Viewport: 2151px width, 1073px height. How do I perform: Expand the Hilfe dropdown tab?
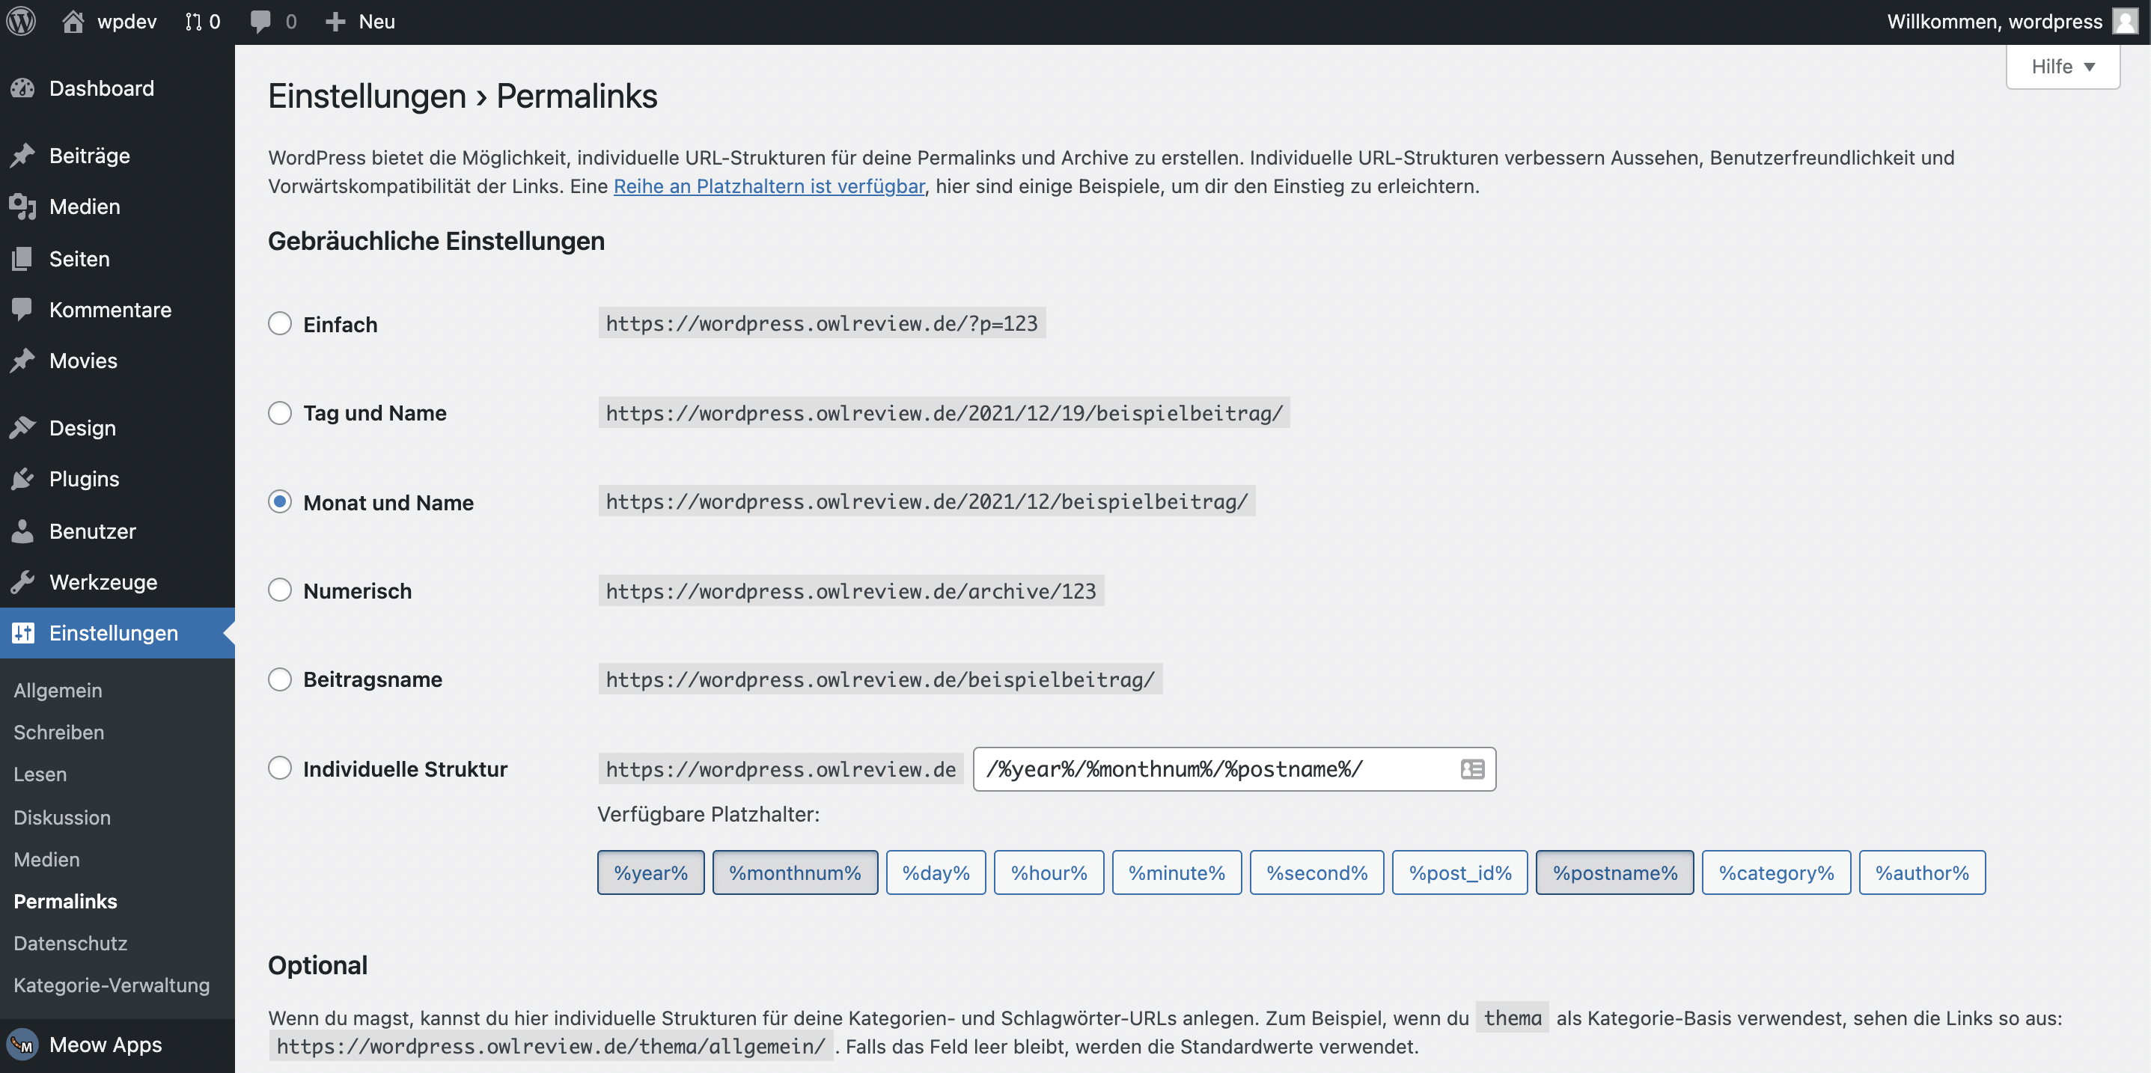coord(2062,66)
